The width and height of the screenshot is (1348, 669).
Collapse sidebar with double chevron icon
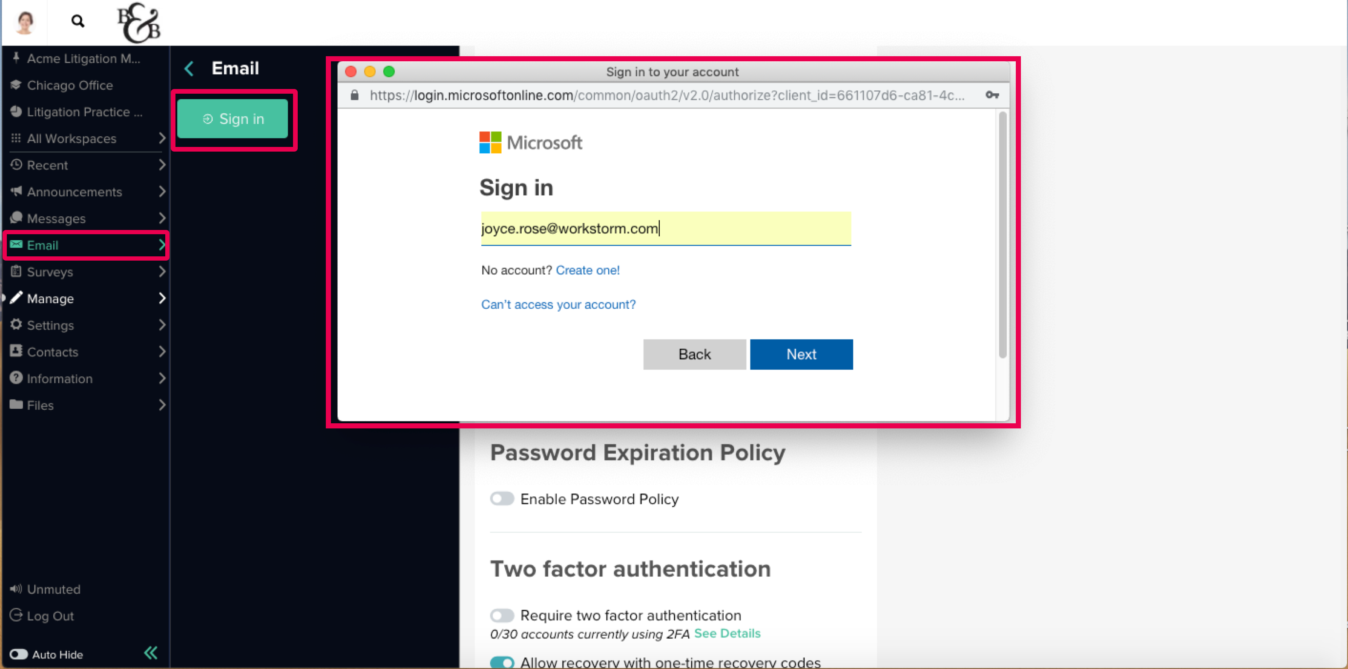pos(151,653)
